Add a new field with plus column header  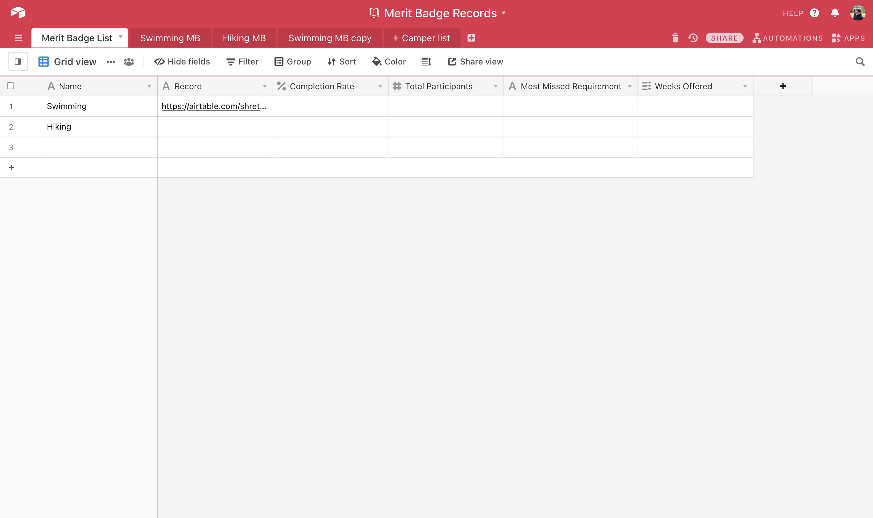tap(783, 86)
